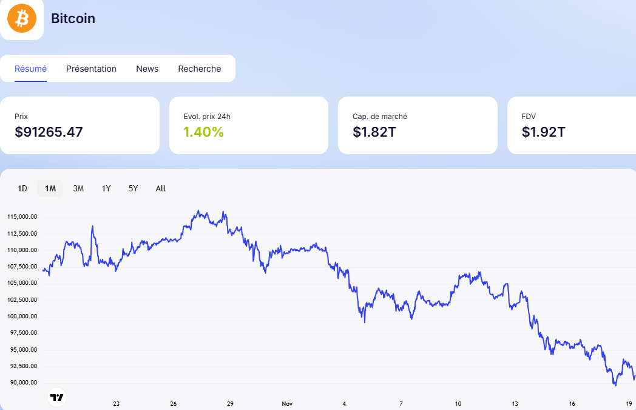Screen dimensions: 636x410
Task: Select the 1M chart time range
Action: [x=50, y=188]
